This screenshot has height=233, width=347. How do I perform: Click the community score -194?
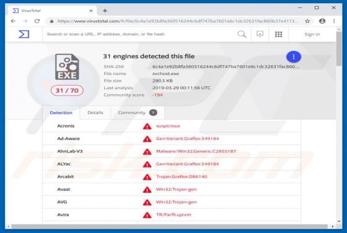coord(157,95)
